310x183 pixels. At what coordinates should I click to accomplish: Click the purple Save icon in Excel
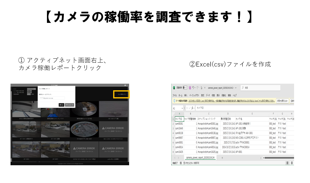(190, 88)
